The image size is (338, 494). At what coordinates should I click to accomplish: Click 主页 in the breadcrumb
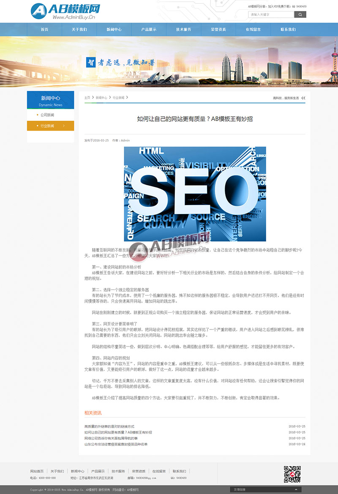[87, 98]
